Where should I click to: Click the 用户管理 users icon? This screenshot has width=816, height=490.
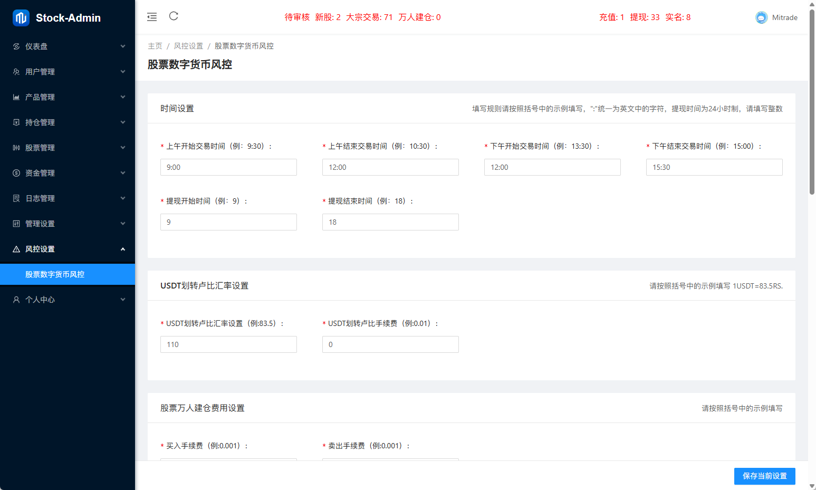[x=16, y=72]
